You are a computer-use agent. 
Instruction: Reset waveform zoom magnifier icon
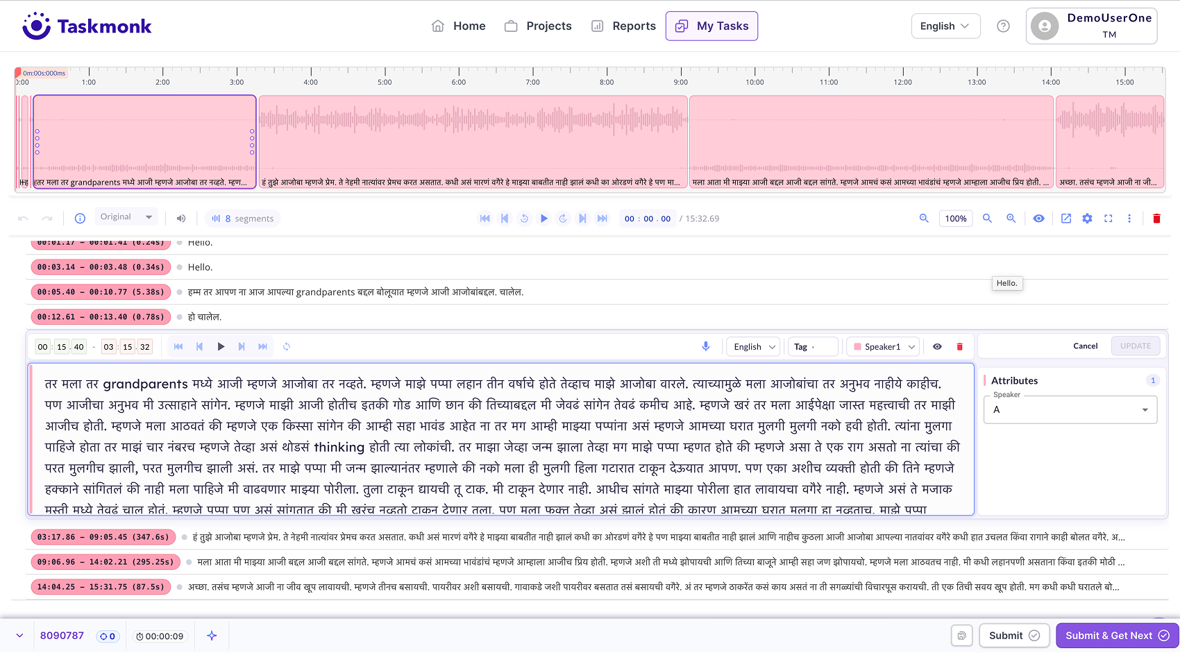point(987,218)
